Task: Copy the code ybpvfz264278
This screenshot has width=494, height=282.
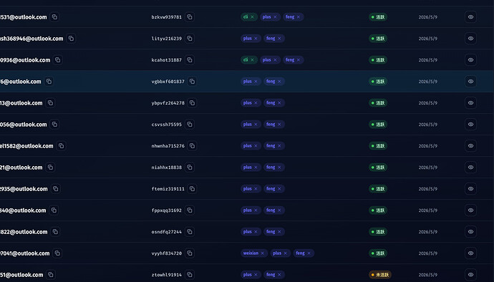Action: [192, 103]
